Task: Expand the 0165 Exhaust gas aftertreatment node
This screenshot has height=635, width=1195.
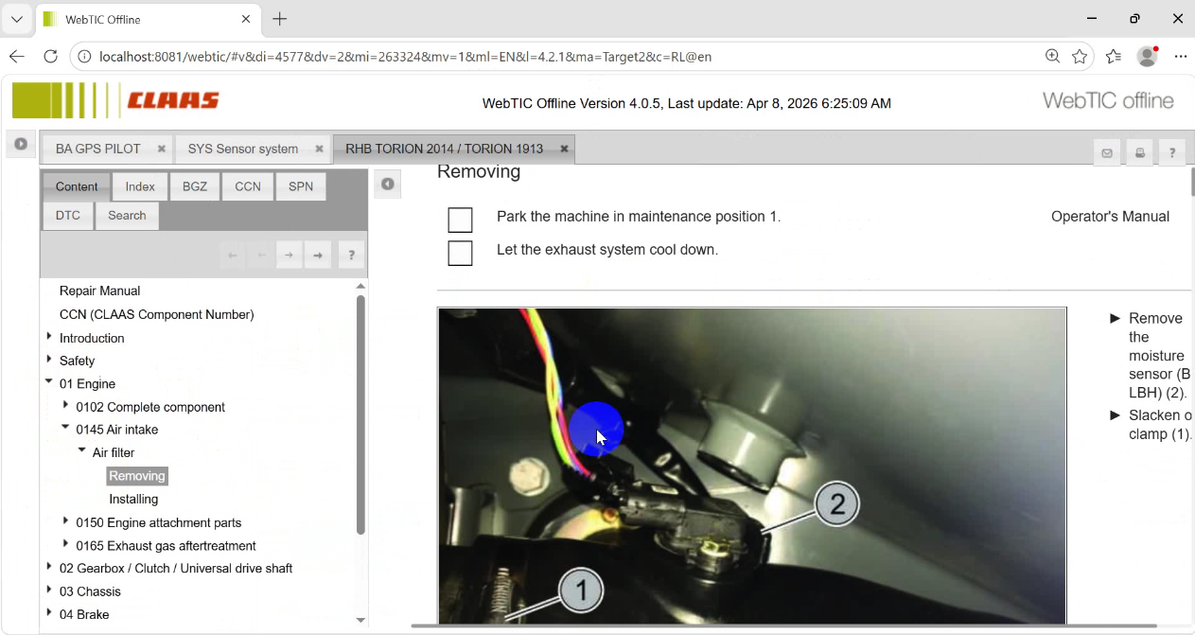Action: click(x=65, y=544)
